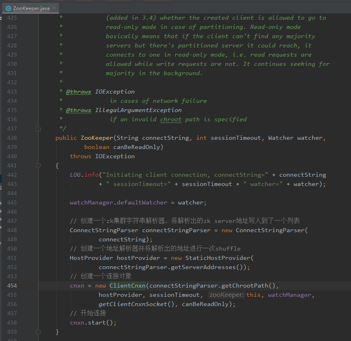The height and width of the screenshot is (341, 351).
Task: Click the StaticHostProvider class name
Action: pyautogui.click(x=218, y=258)
